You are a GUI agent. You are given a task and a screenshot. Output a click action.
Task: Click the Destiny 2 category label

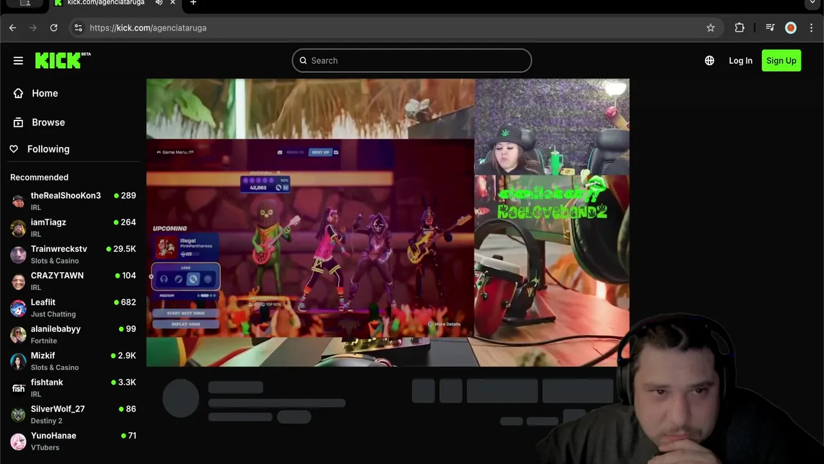[x=46, y=421]
